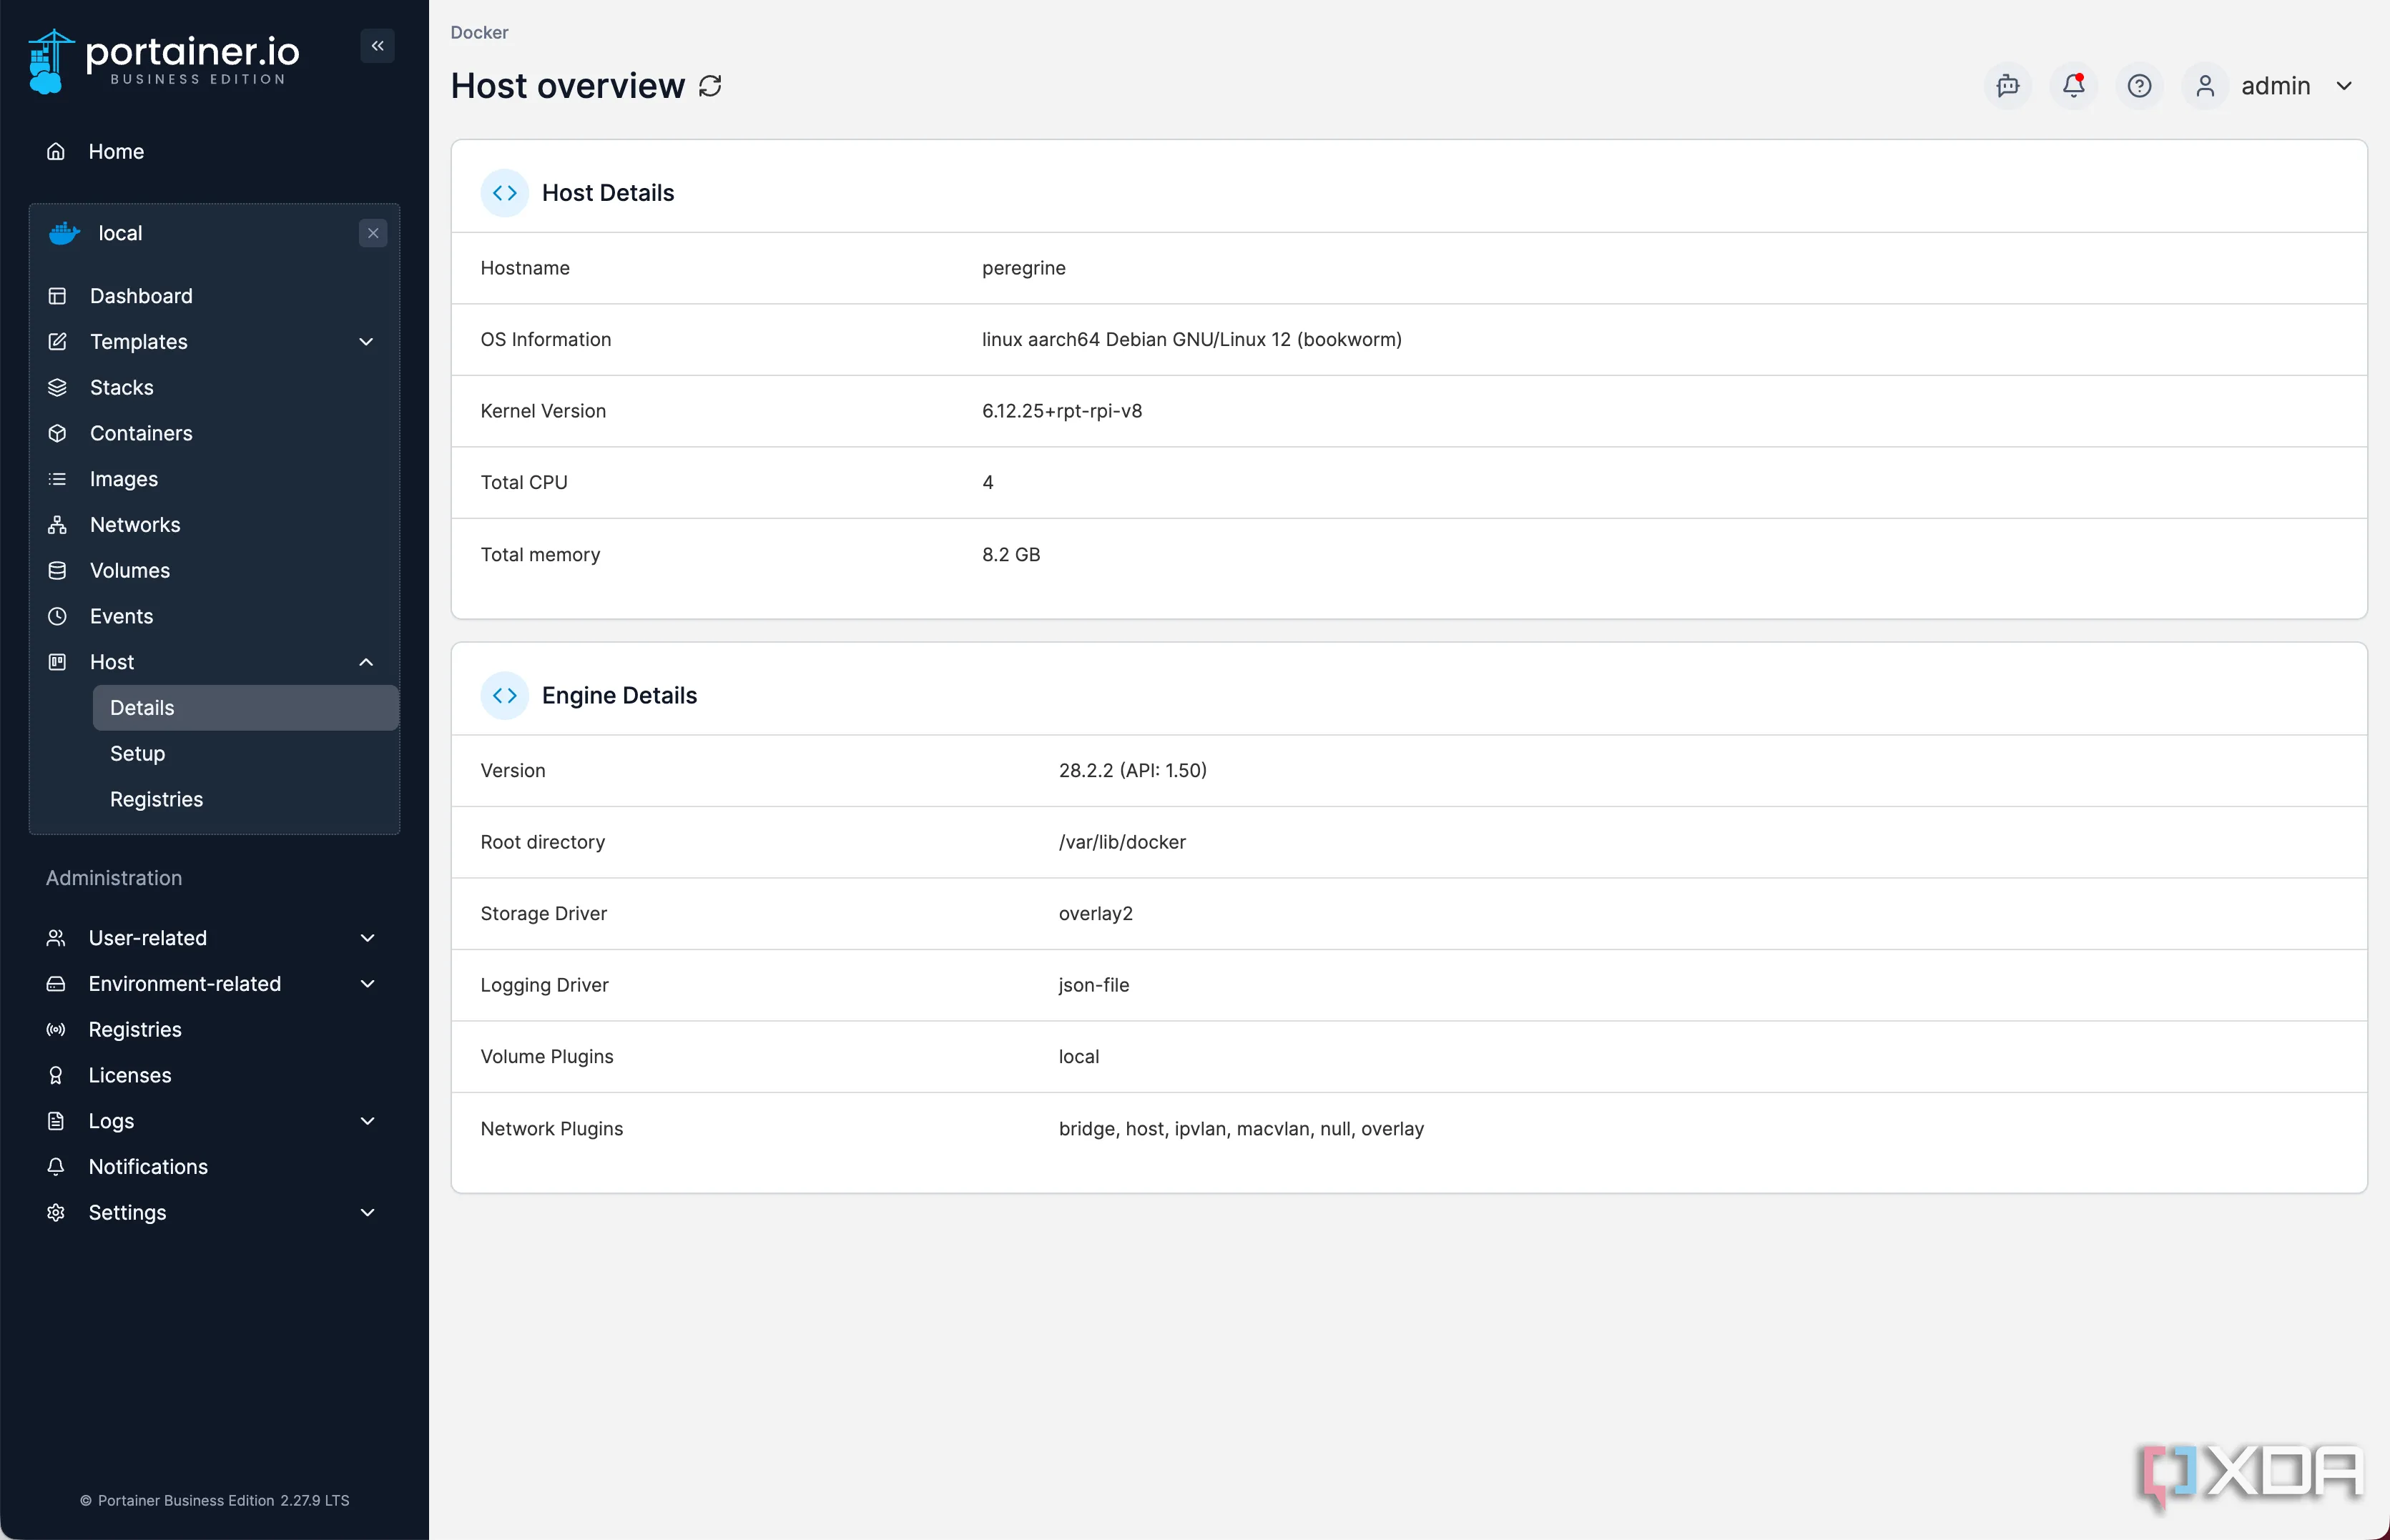Screen dimensions: 2390x1540
Task: Click the admin user avatar icon
Action: click(x=2205, y=86)
